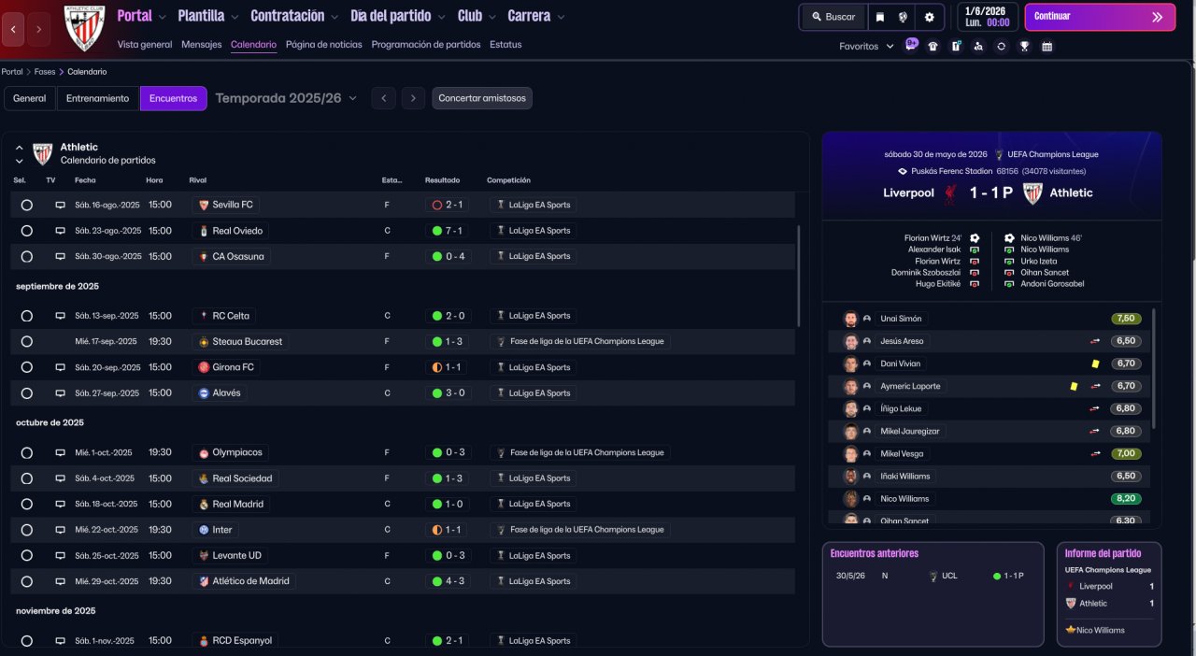The image size is (1196, 656).
Task: Expand the Contratación menu dropdown arrow
Action: pos(335,17)
